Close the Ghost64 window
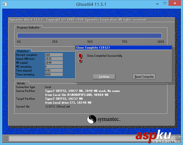The height and width of the screenshot is (145, 183). tap(175, 3)
